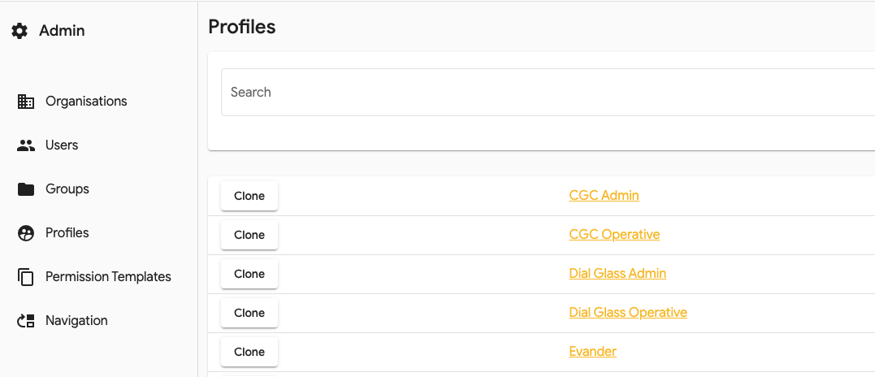The height and width of the screenshot is (377, 875).
Task: Click the Organisations building icon
Action: click(x=26, y=102)
